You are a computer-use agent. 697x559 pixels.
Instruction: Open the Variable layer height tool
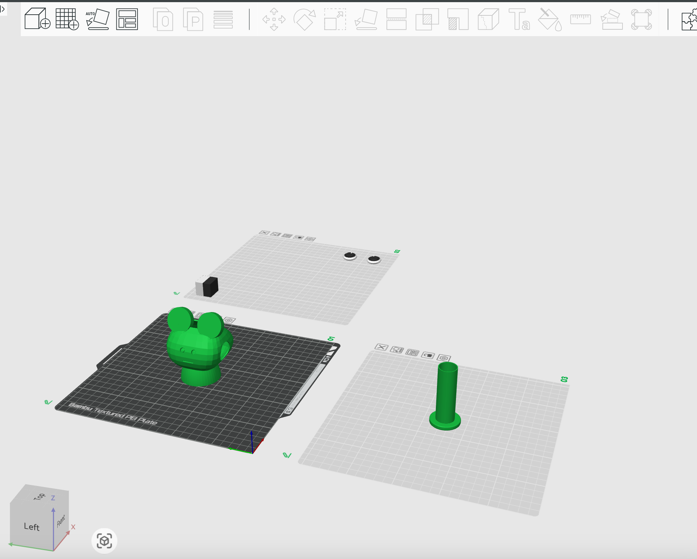223,19
